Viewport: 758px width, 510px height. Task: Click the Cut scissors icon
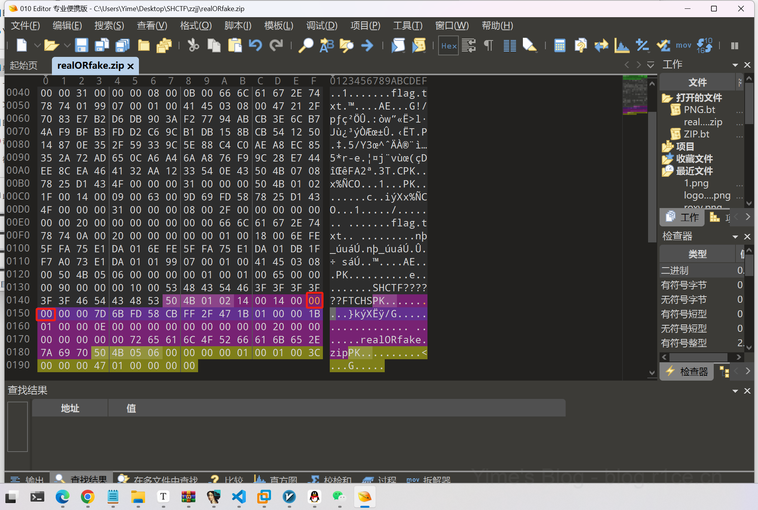[193, 45]
